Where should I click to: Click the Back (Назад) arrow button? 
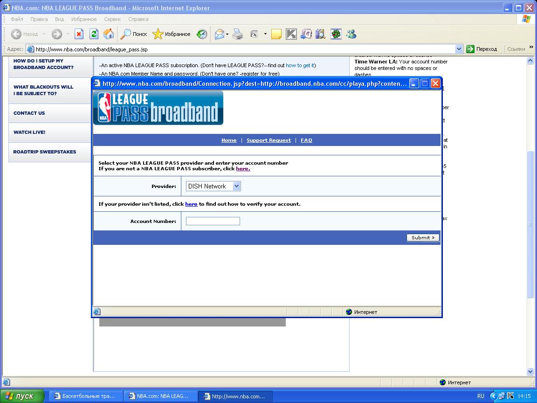pyautogui.click(x=24, y=34)
